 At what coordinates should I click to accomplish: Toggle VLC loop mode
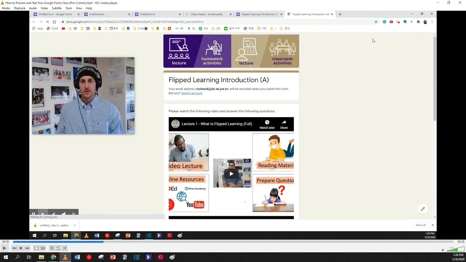tap(58, 248)
